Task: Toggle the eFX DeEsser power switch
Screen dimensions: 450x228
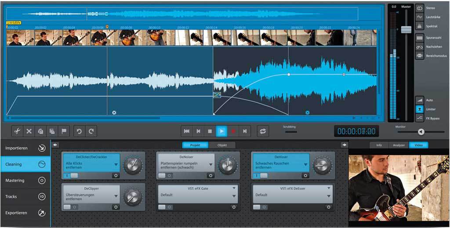Action: 260,207
